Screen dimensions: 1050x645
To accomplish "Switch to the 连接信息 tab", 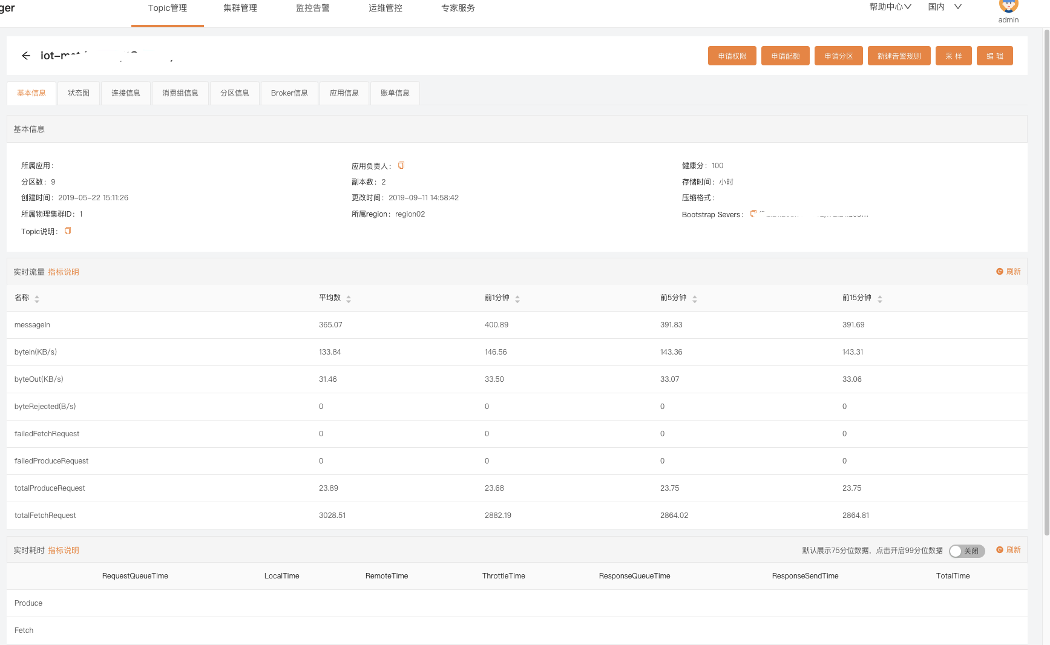I will (126, 93).
